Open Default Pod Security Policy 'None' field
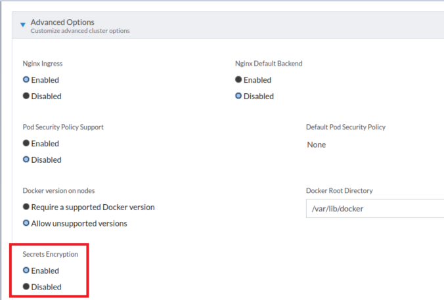Viewport: 444px width, 300px height. tap(317, 145)
